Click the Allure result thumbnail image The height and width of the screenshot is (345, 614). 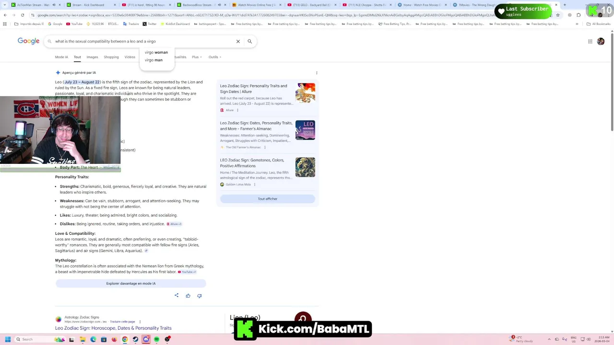[x=306, y=93]
